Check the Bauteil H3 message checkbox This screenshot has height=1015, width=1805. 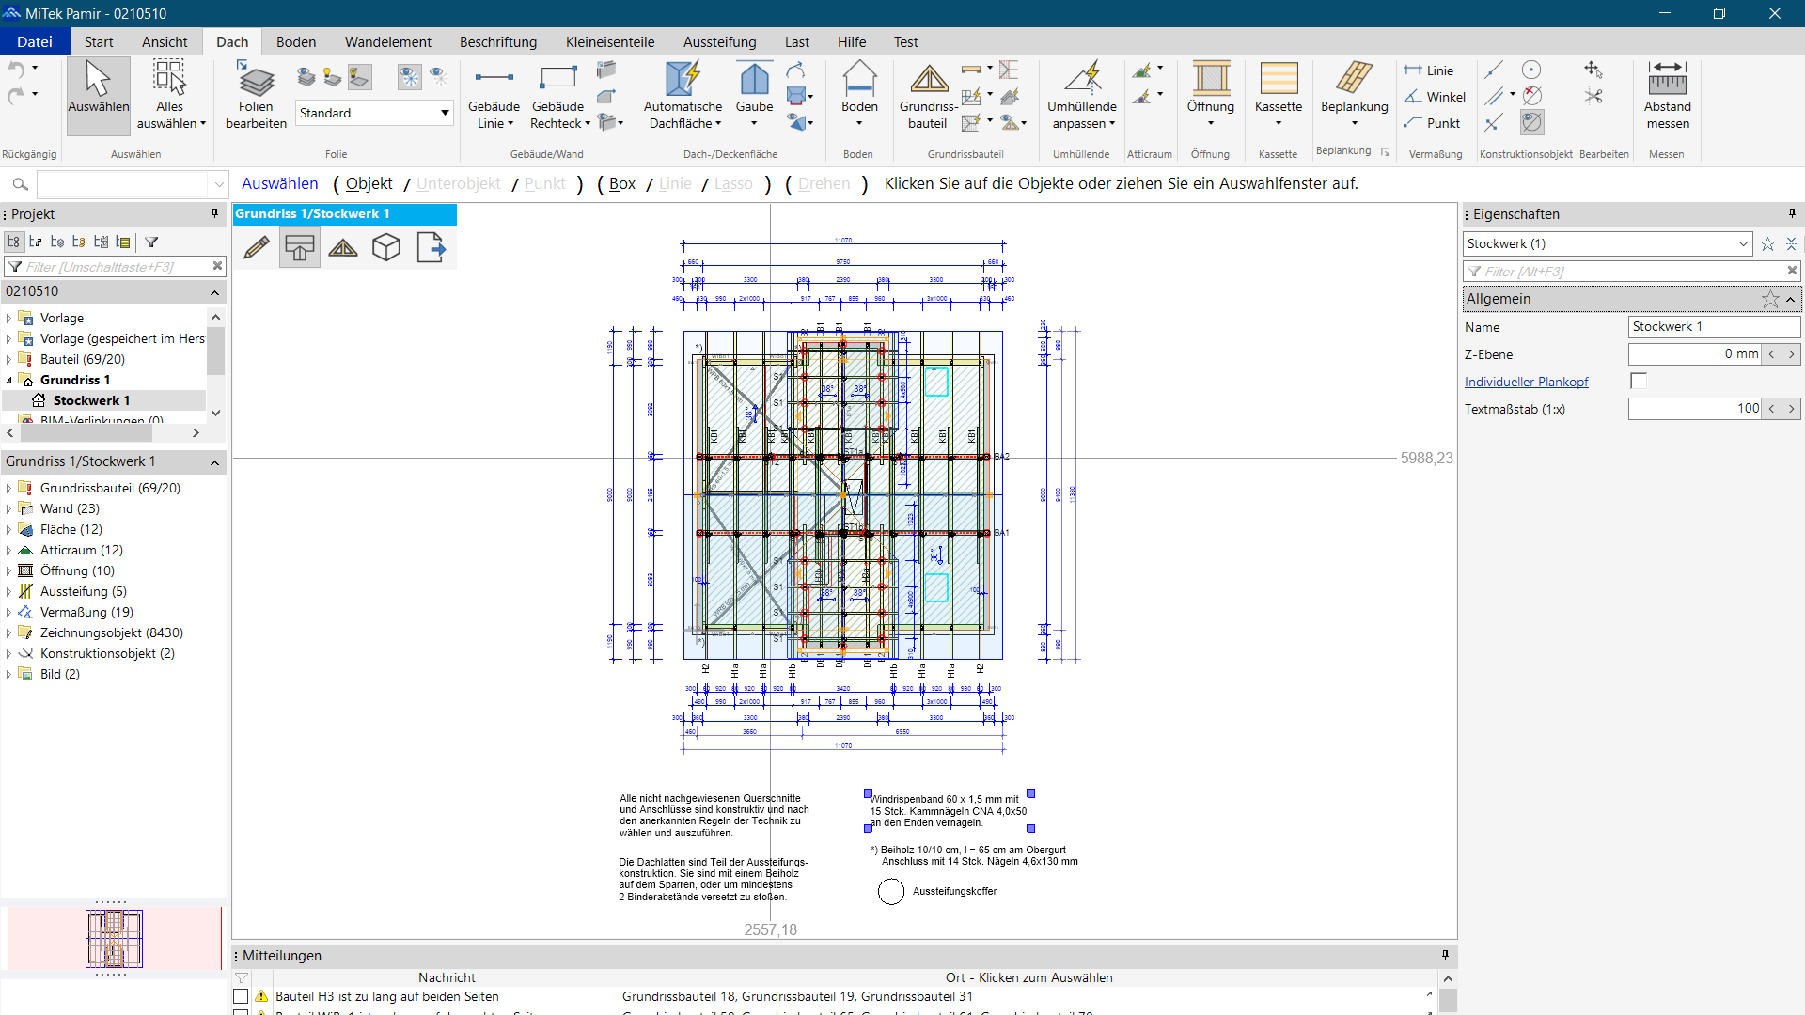241,996
